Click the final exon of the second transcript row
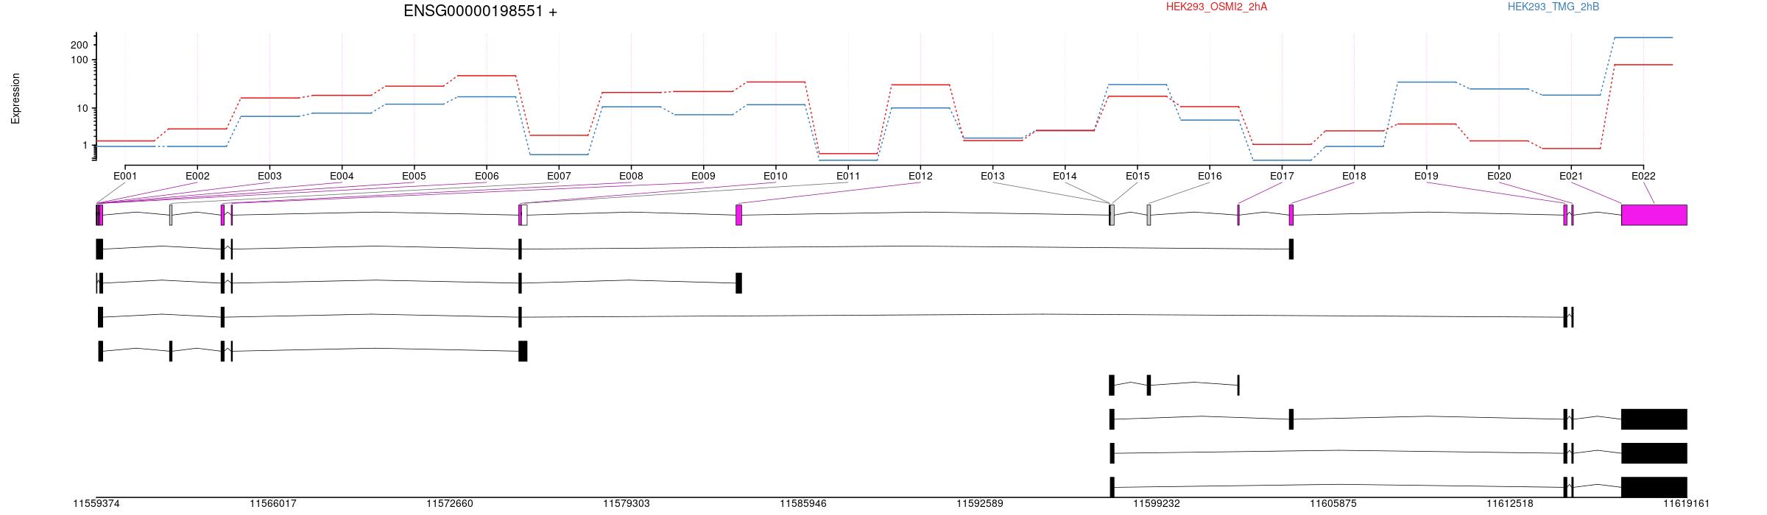 [738, 283]
